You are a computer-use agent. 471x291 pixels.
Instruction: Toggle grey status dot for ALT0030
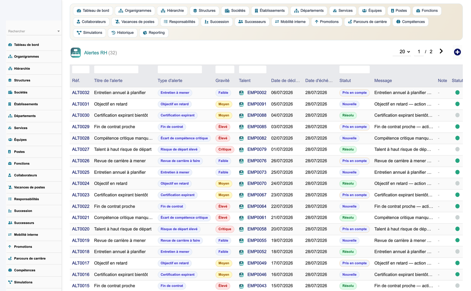click(457, 115)
